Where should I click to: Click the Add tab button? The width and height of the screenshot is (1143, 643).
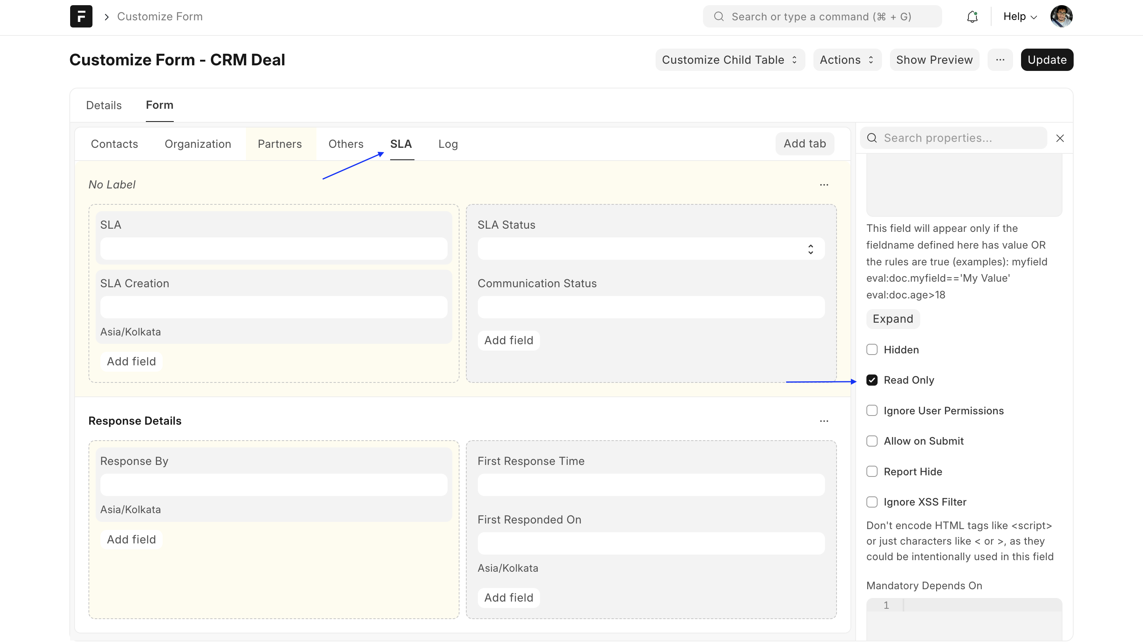[804, 144]
